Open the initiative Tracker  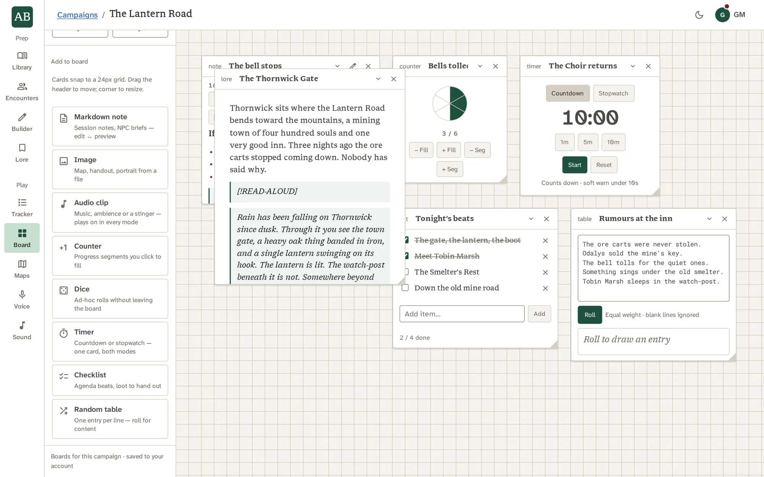(x=22, y=208)
